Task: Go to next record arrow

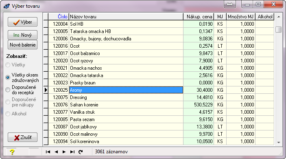Action: [x=64, y=152]
